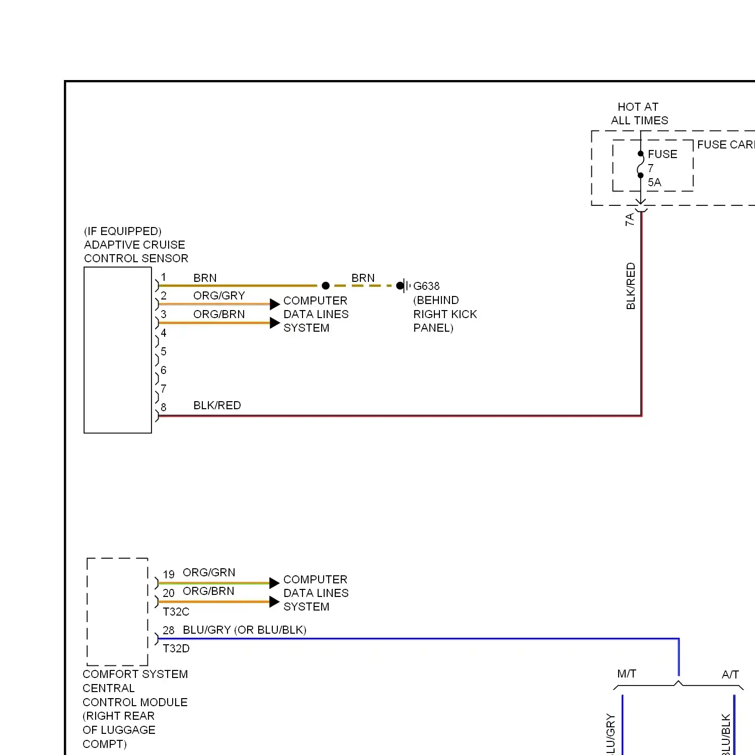
Task: Click pin number '8' on the sensor connector
Action: click(164, 407)
